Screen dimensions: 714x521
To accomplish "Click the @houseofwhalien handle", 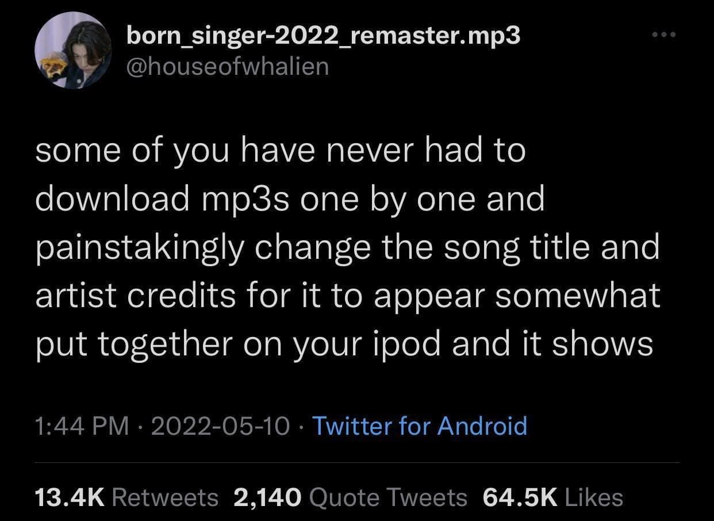I will (228, 67).
